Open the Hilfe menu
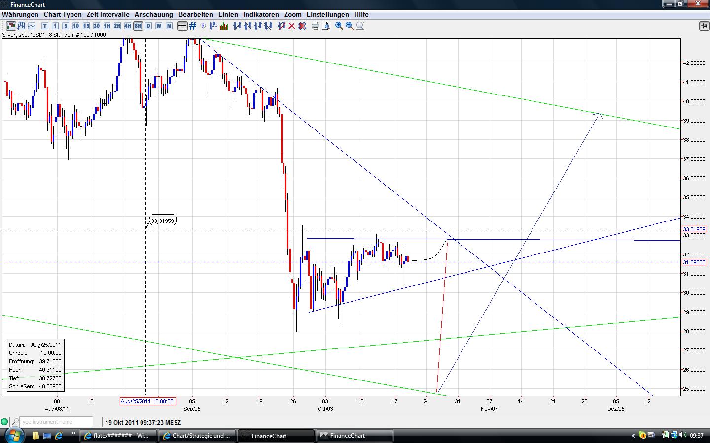710x443 pixels. tap(361, 15)
